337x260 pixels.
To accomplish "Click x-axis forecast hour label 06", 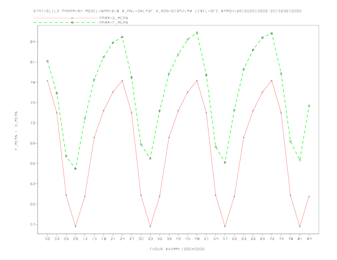I will click(x=66, y=239).
